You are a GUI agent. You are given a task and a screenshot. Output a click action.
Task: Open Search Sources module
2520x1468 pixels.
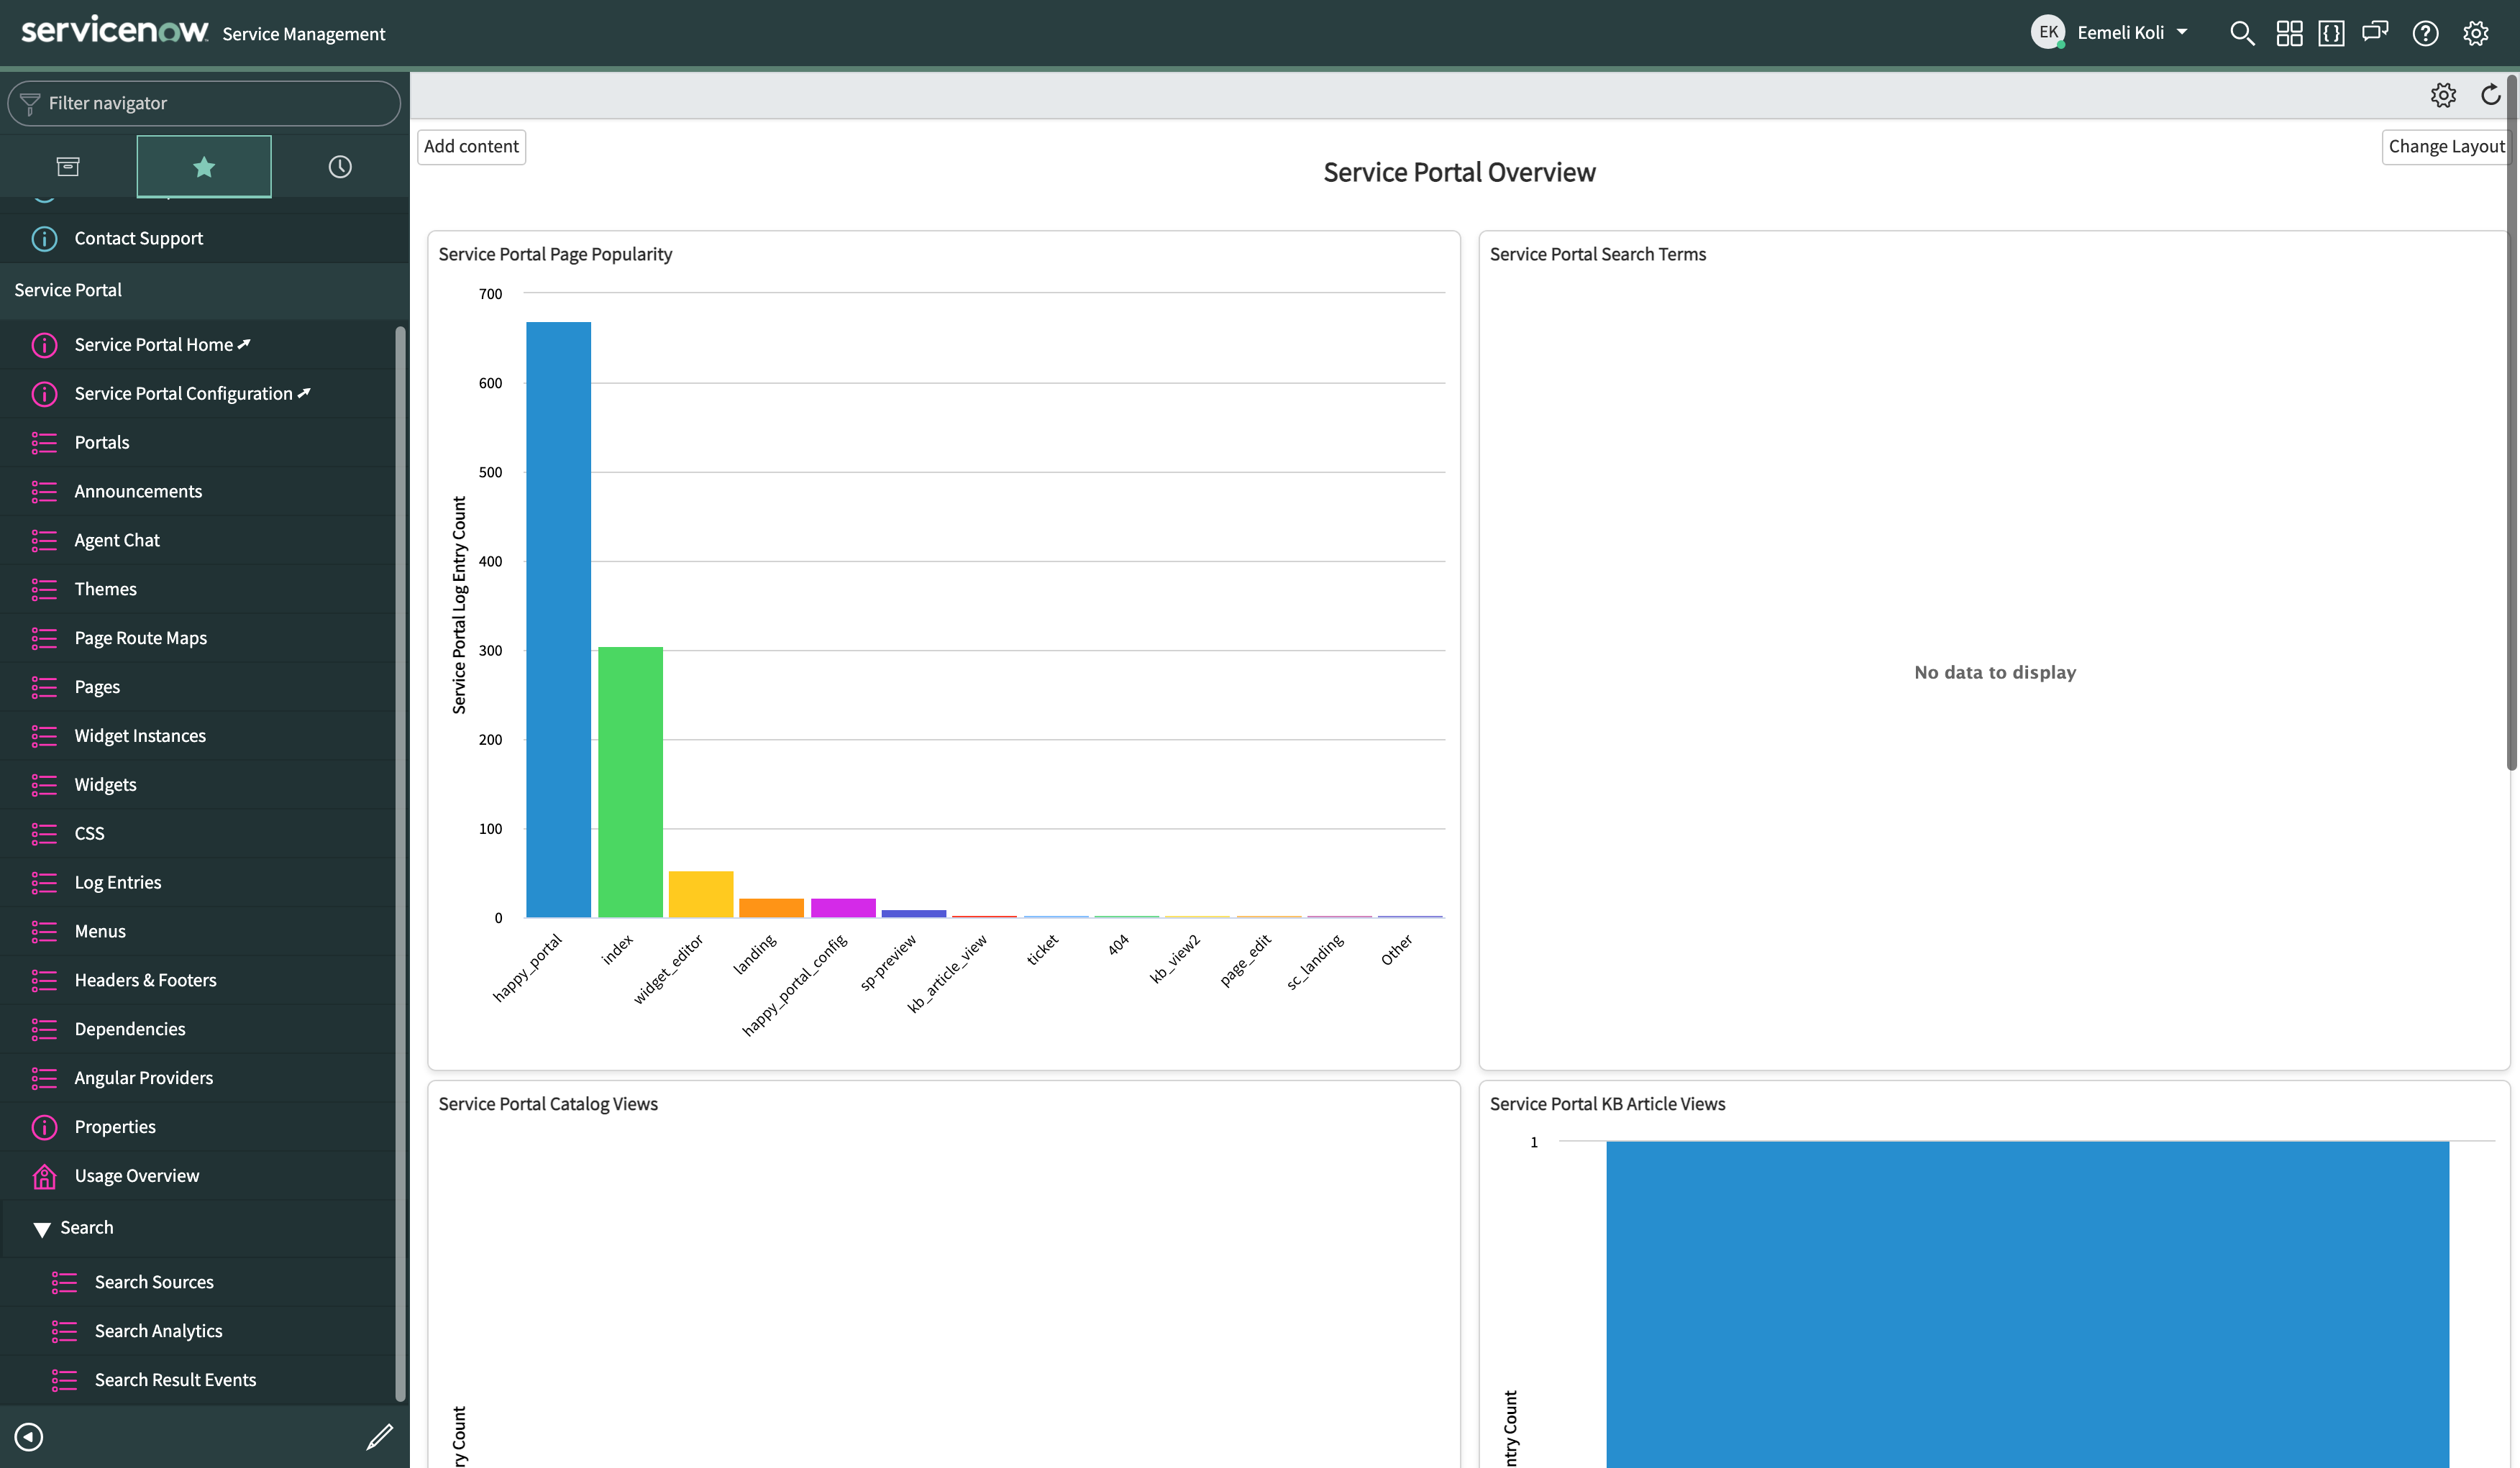(154, 1283)
